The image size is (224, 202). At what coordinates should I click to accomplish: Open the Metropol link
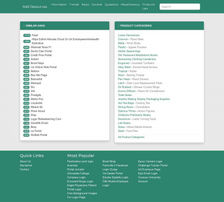36,83
